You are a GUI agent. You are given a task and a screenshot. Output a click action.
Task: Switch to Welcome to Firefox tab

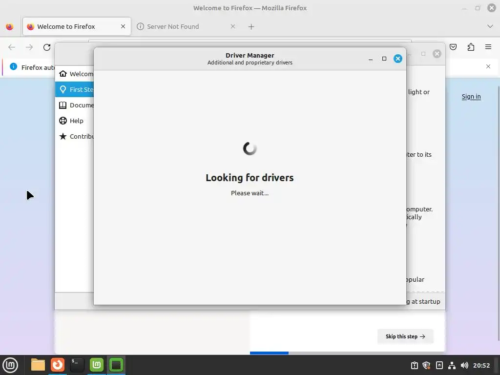tap(77, 26)
